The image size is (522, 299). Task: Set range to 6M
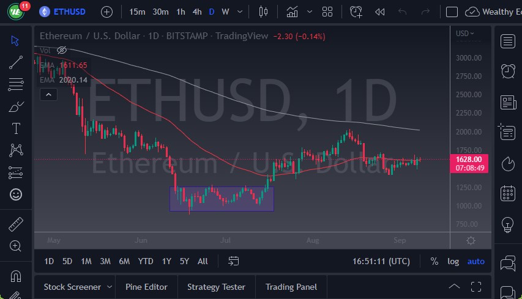pyautogui.click(x=124, y=262)
